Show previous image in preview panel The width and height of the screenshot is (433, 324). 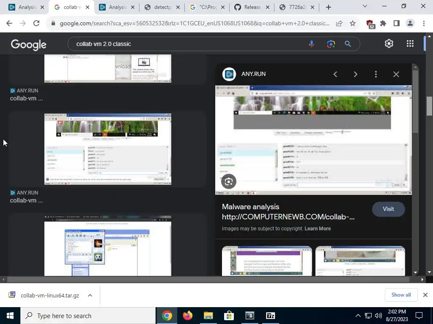(x=335, y=74)
